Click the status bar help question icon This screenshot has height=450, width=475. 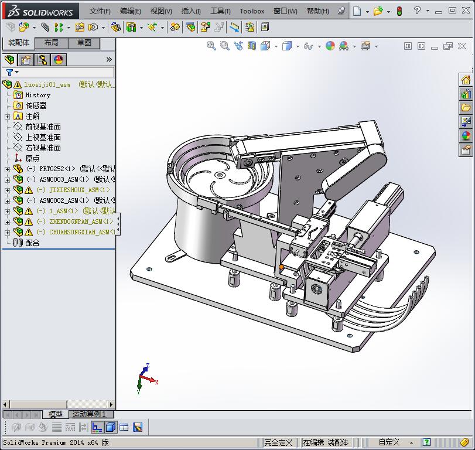click(426, 442)
